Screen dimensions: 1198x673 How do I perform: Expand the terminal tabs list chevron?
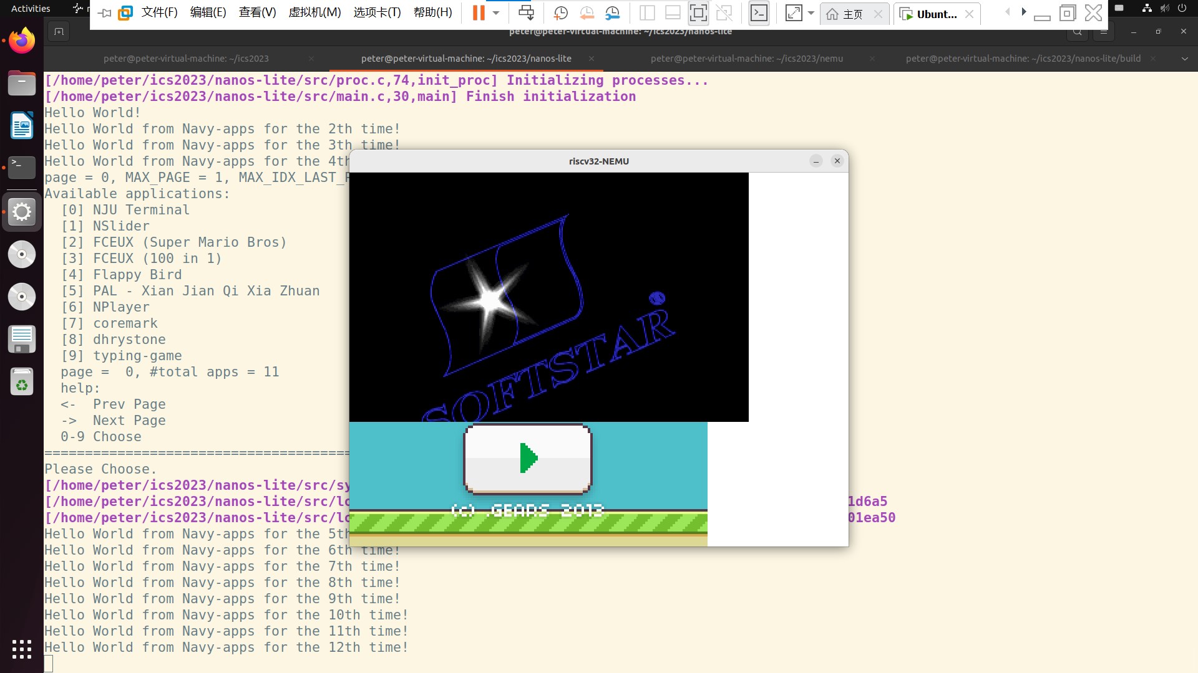[1185, 59]
